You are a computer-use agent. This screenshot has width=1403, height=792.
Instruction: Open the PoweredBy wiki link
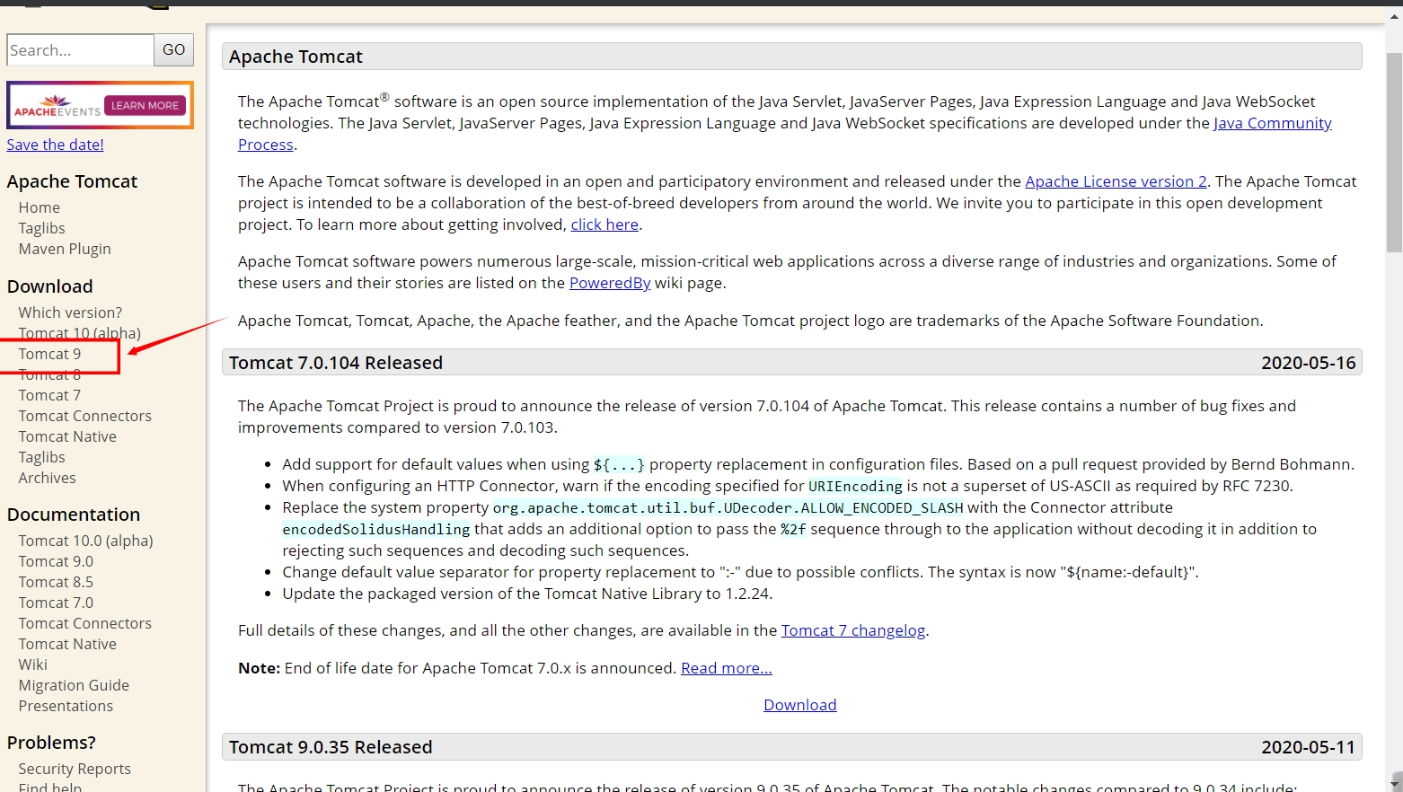click(x=610, y=283)
